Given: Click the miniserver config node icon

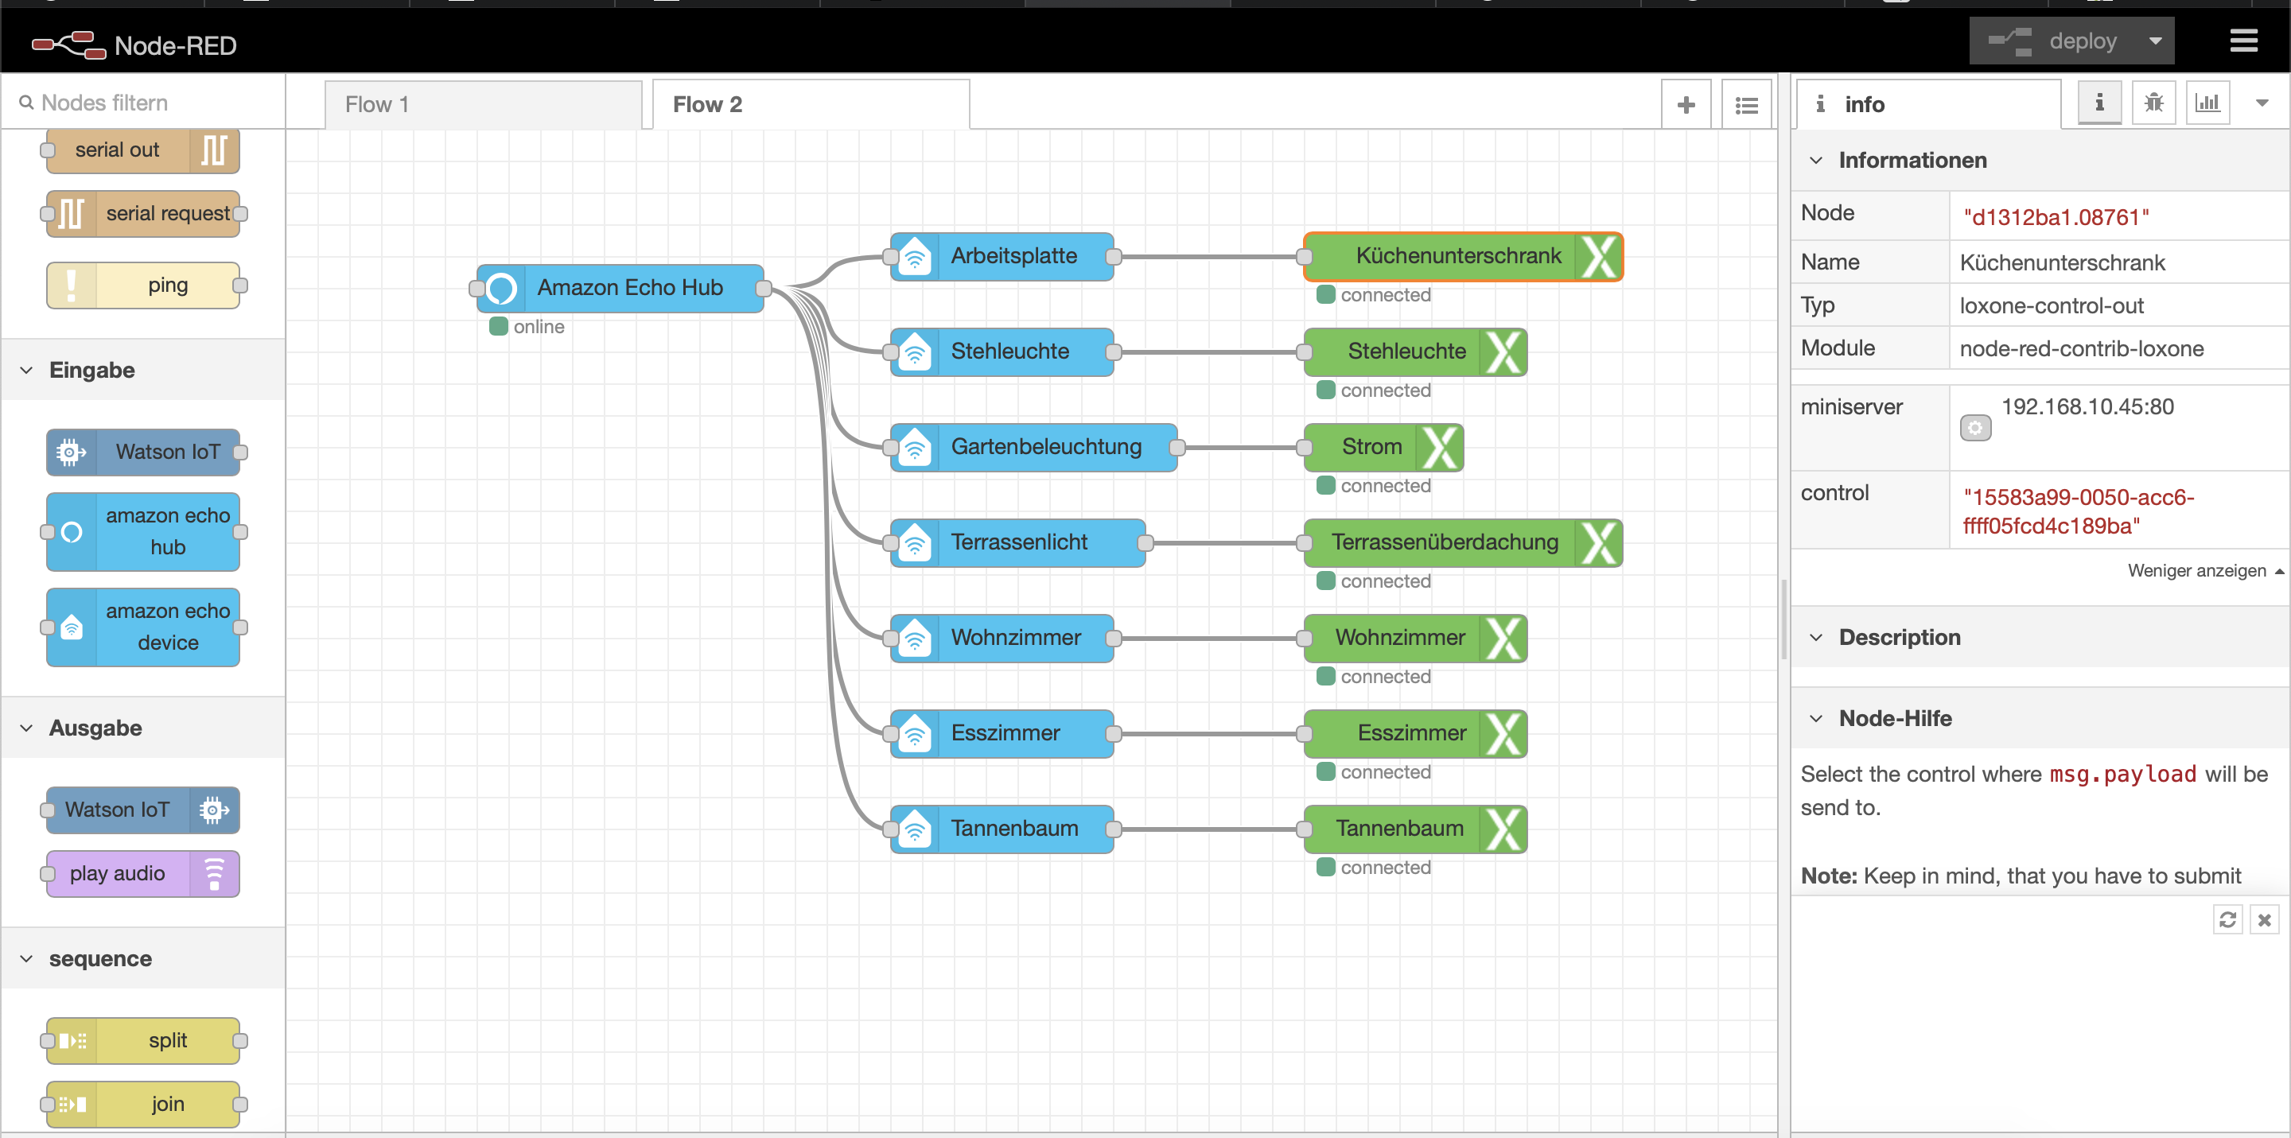Looking at the screenshot, I should pyautogui.click(x=1974, y=429).
